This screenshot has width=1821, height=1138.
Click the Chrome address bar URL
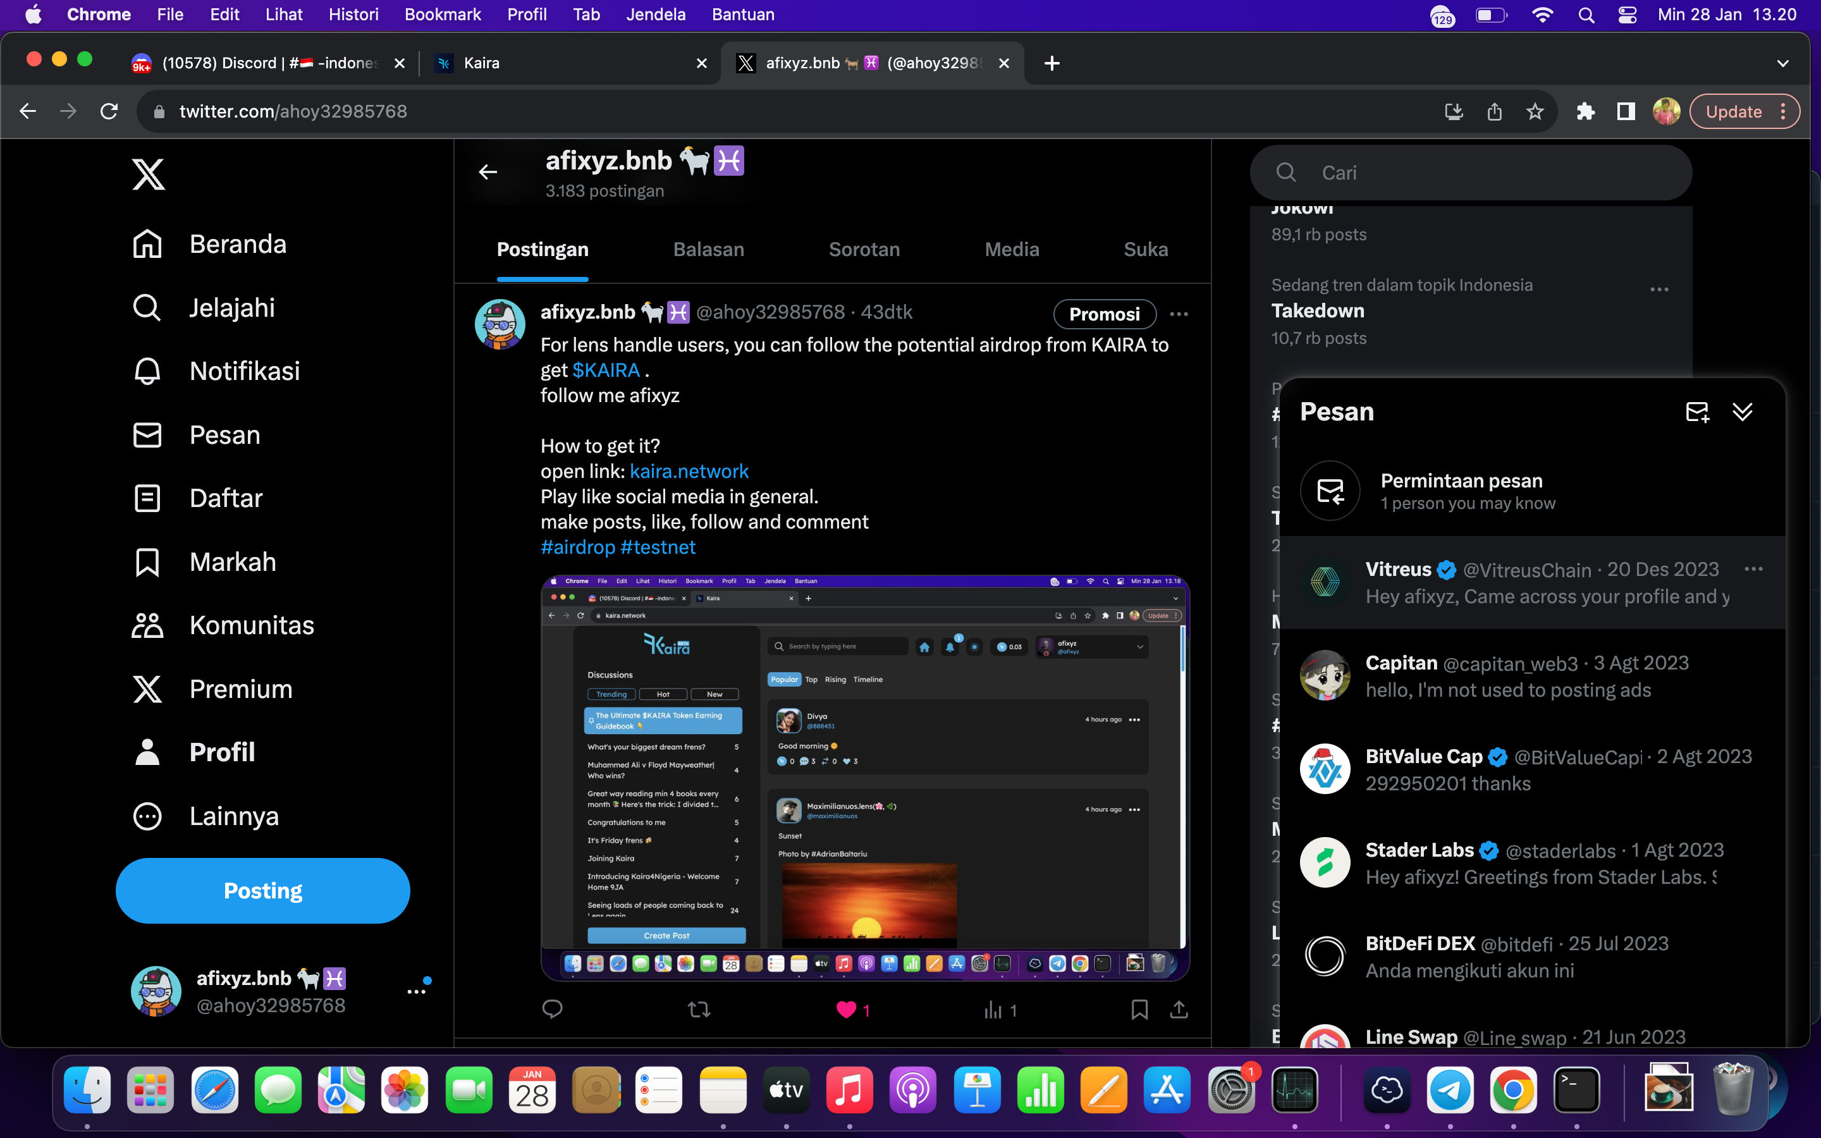[293, 111]
